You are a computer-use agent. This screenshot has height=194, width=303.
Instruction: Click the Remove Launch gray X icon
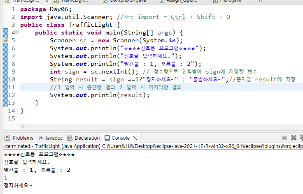(x=294, y=138)
